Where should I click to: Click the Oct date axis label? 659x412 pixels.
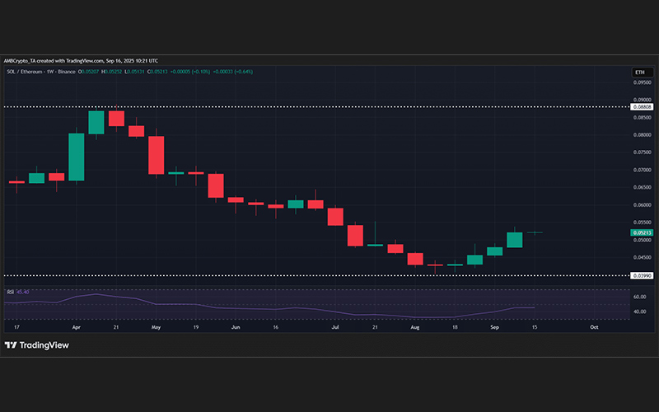tap(594, 327)
